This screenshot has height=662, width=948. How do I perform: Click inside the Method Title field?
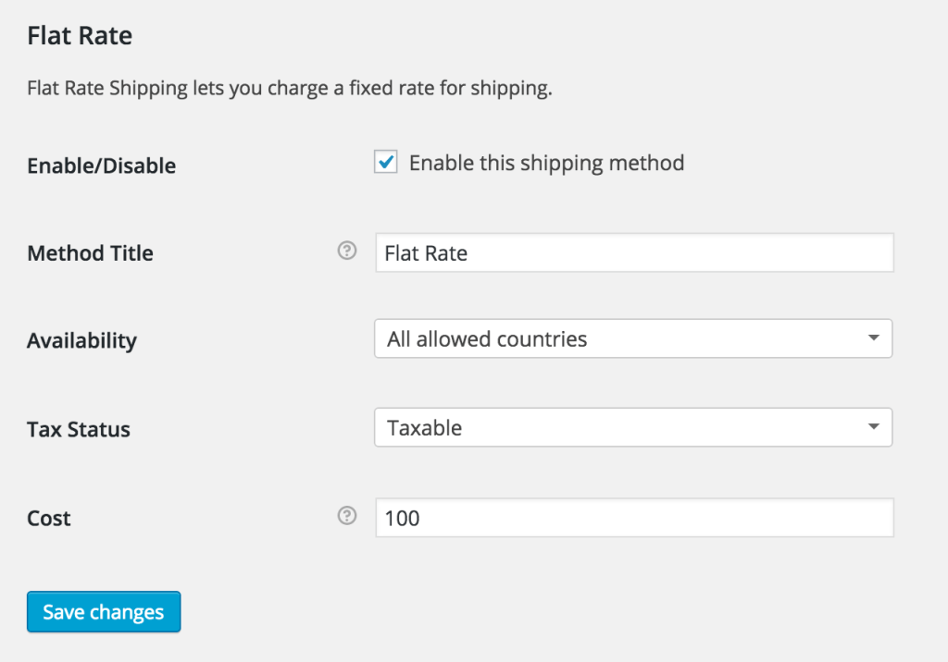point(633,252)
